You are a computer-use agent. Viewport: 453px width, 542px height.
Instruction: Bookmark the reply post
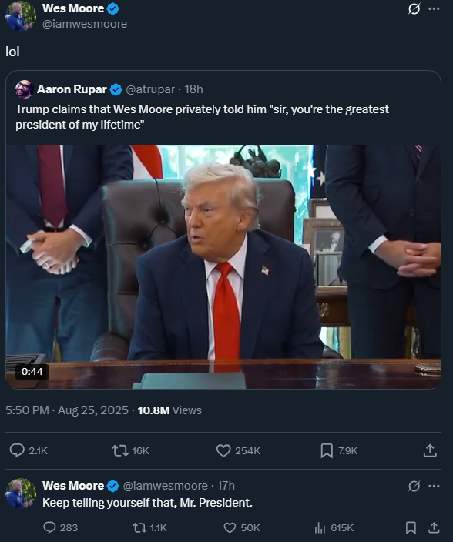coord(411,527)
